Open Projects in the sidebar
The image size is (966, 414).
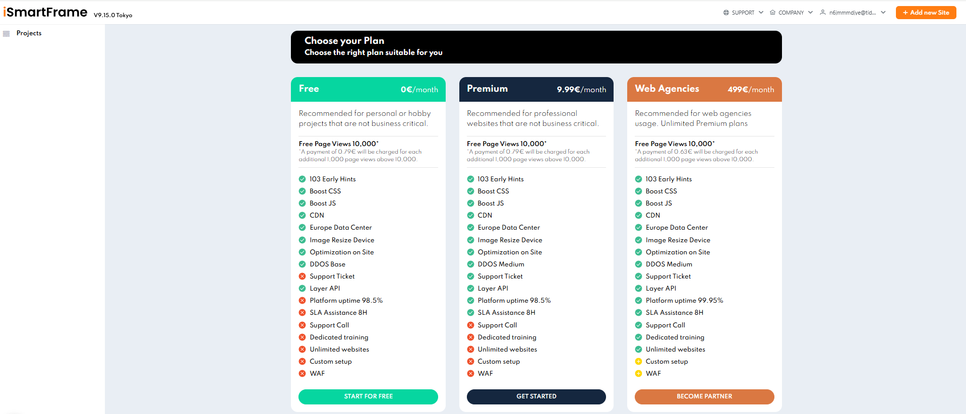click(x=29, y=33)
